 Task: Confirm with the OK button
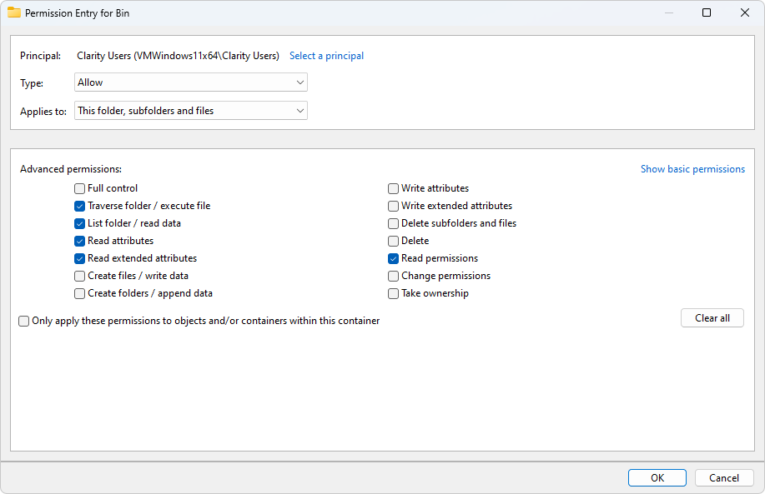(657, 478)
